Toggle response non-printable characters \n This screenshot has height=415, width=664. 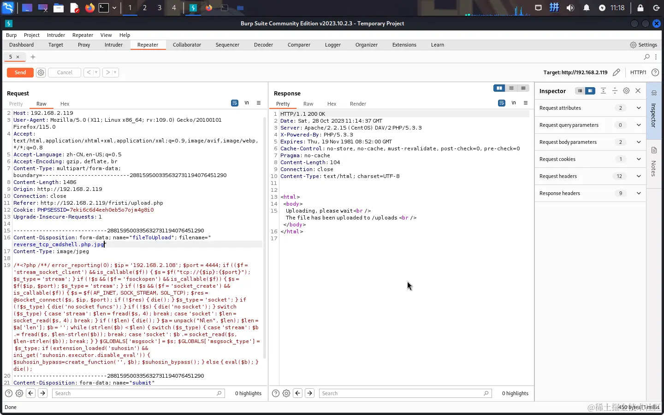point(514,103)
